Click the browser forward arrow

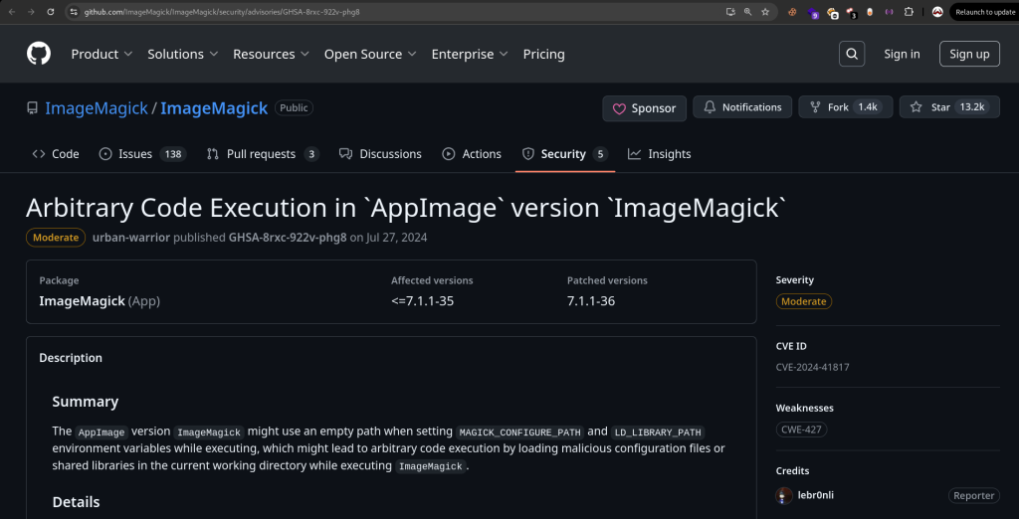click(31, 12)
